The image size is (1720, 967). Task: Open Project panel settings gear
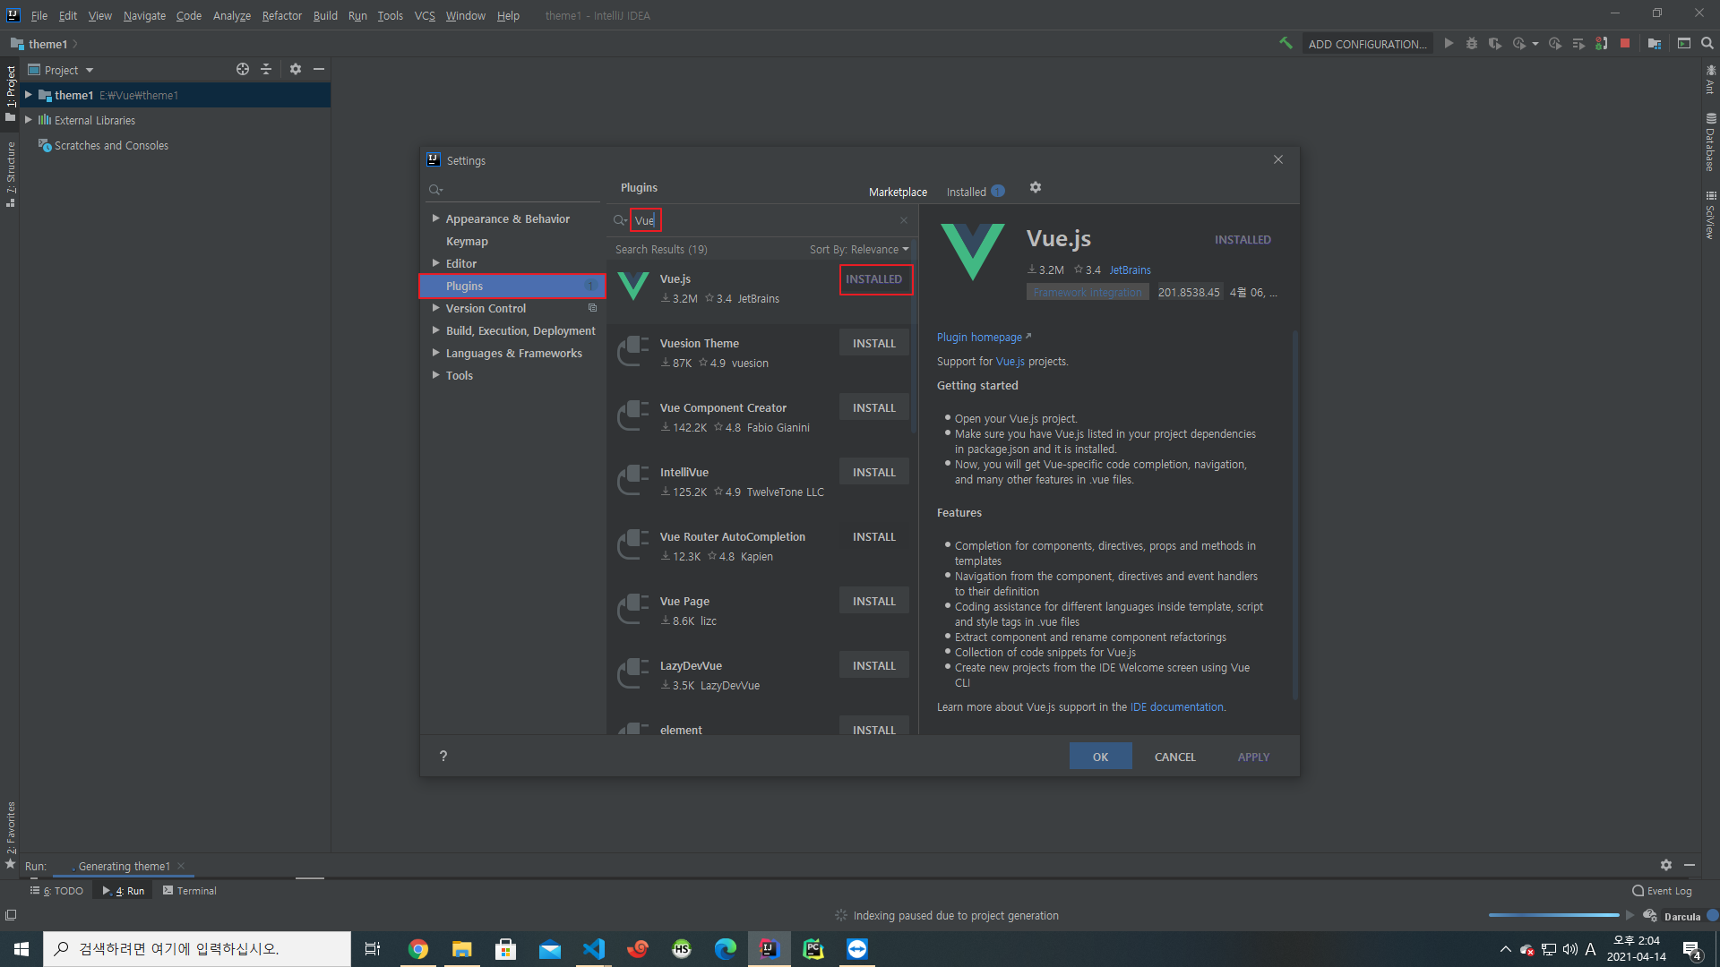(295, 69)
